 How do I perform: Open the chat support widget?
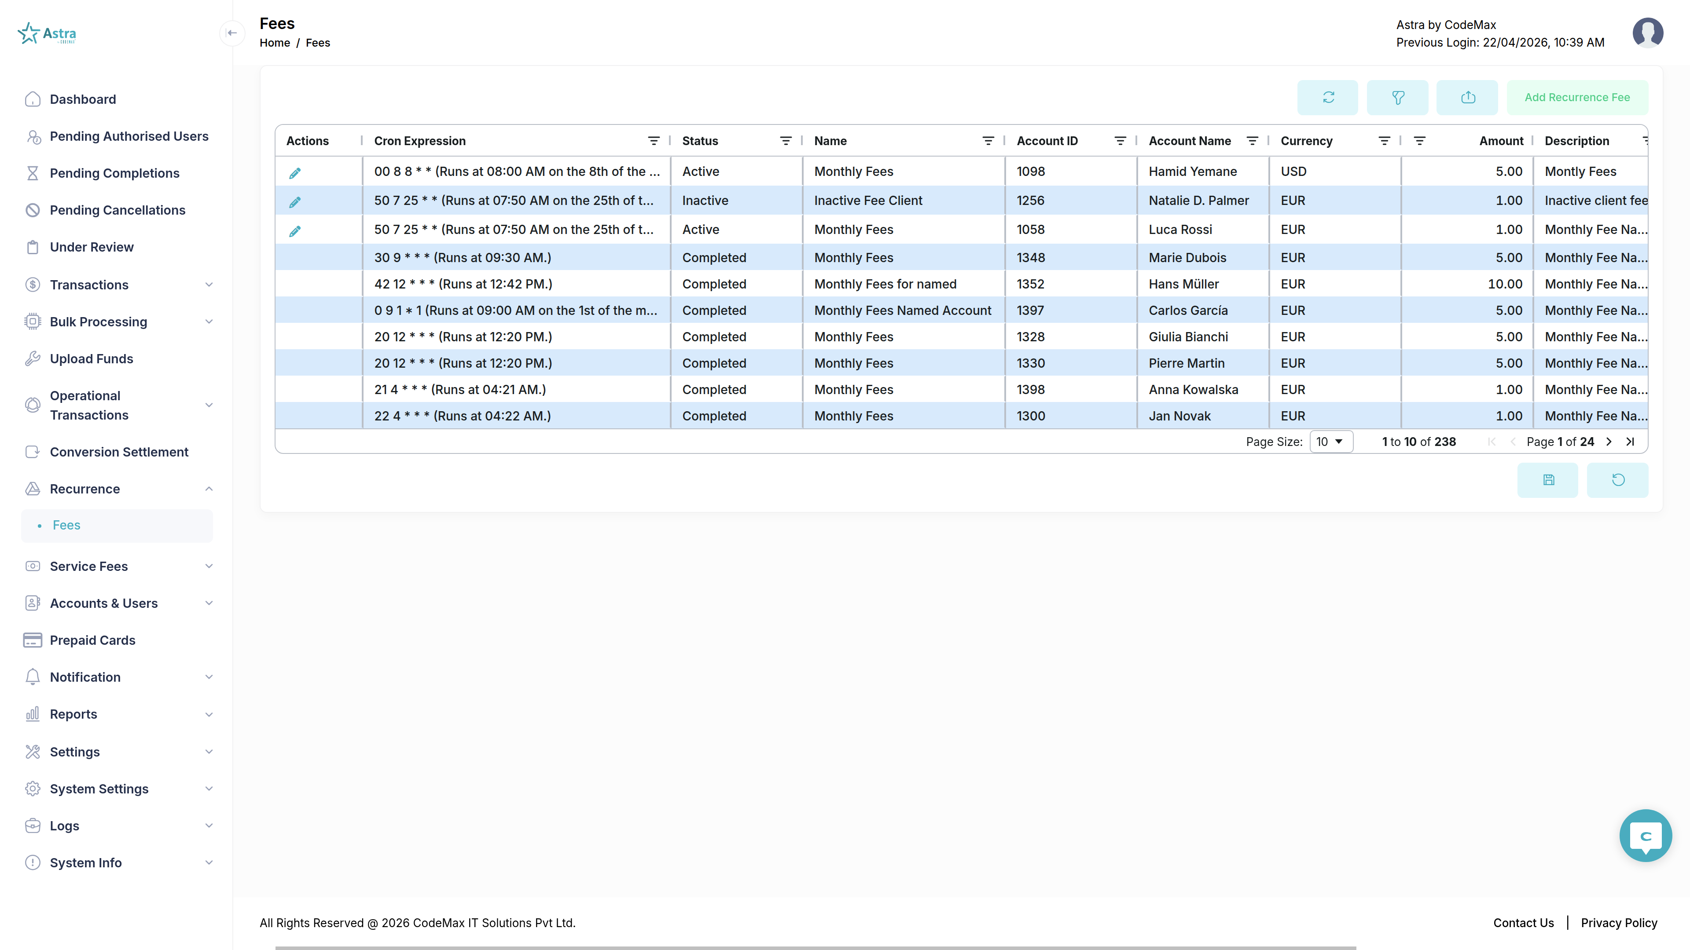coord(1646,835)
